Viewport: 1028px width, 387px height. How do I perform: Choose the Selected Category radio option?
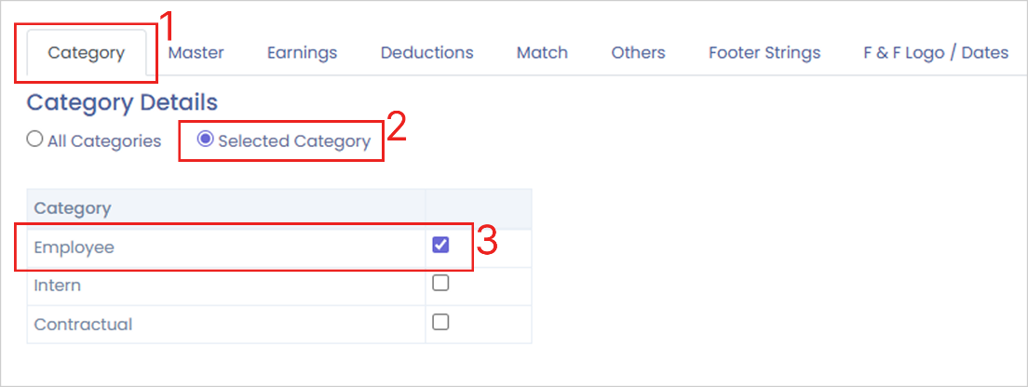click(x=206, y=140)
